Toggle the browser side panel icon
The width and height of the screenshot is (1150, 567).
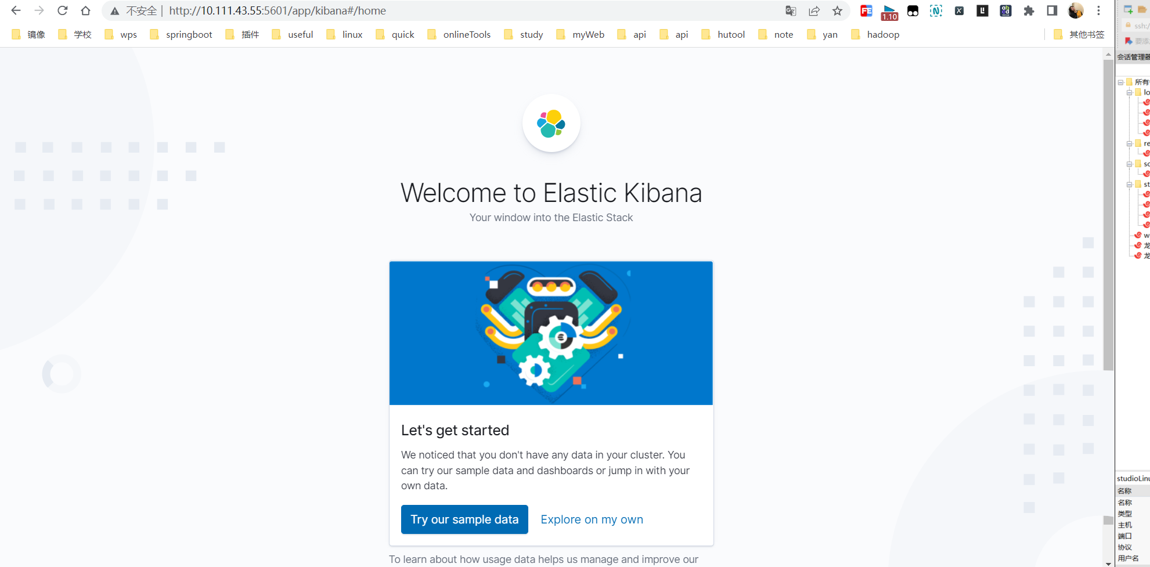tap(1052, 11)
